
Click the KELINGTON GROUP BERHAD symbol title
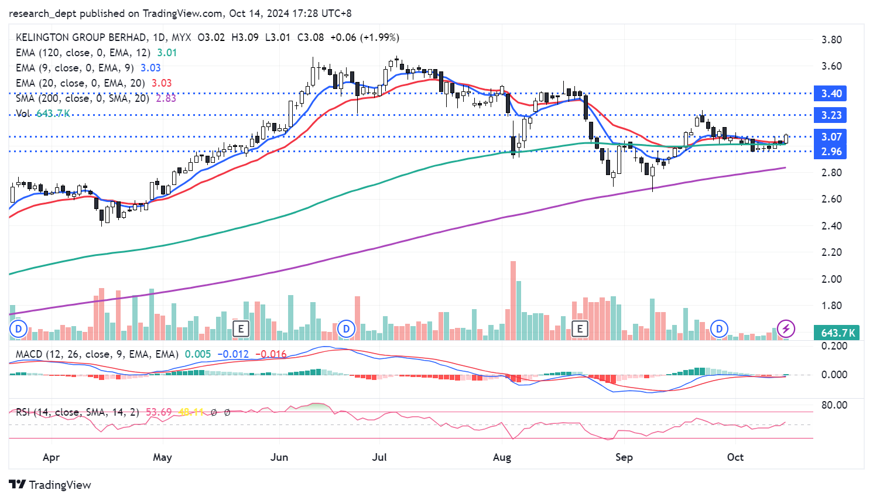click(81, 37)
